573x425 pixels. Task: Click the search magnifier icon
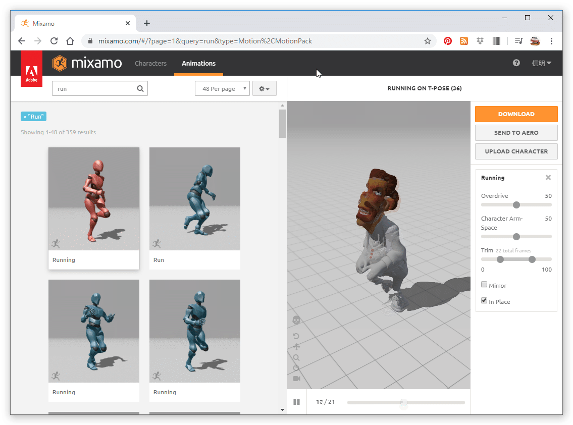tap(140, 88)
